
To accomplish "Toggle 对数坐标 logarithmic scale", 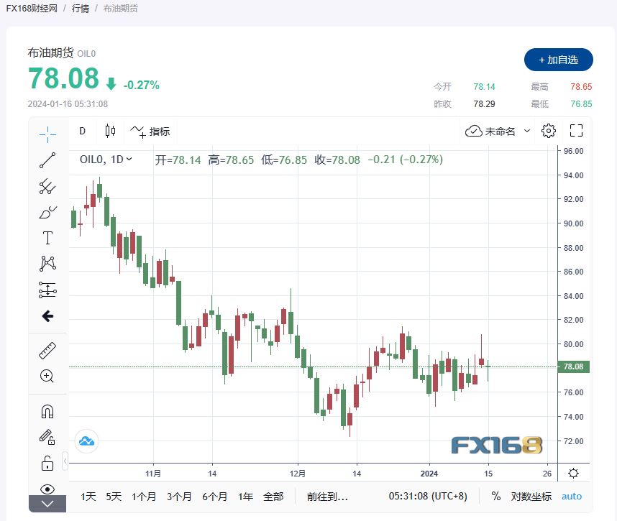I will click(x=531, y=497).
